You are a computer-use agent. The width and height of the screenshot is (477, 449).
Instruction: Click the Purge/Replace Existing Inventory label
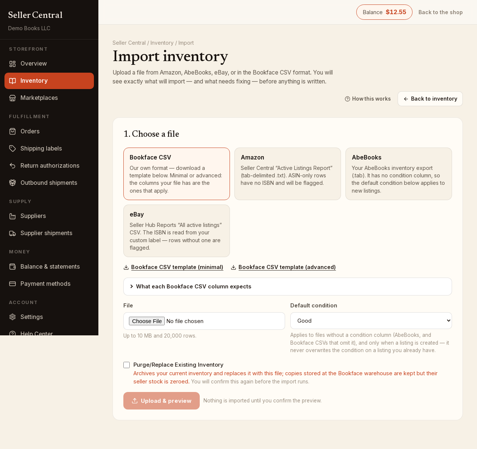(x=178, y=365)
